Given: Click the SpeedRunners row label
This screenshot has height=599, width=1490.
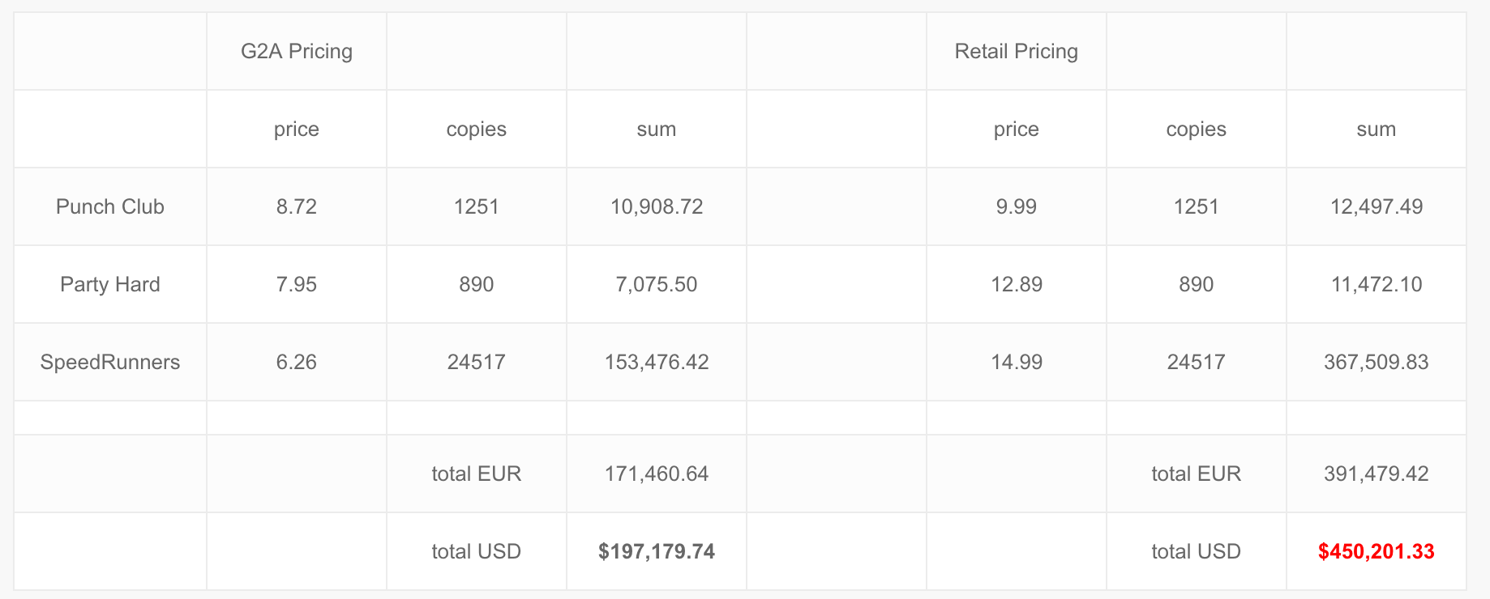Looking at the screenshot, I should click(x=110, y=362).
